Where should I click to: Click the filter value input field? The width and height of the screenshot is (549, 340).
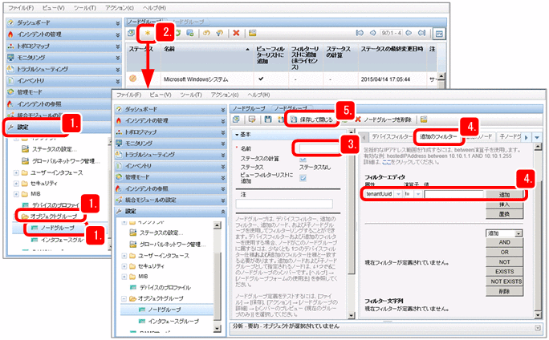click(454, 194)
